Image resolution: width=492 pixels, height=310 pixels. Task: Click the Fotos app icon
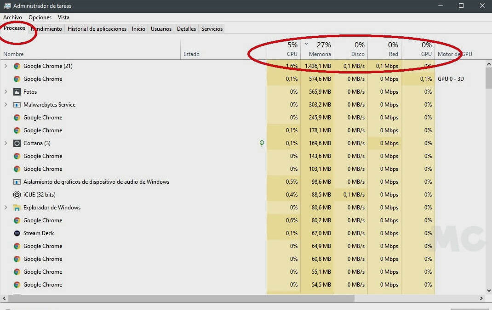(x=17, y=92)
